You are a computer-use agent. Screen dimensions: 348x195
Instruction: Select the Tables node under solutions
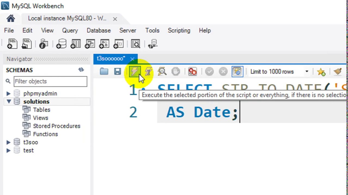[42, 110]
